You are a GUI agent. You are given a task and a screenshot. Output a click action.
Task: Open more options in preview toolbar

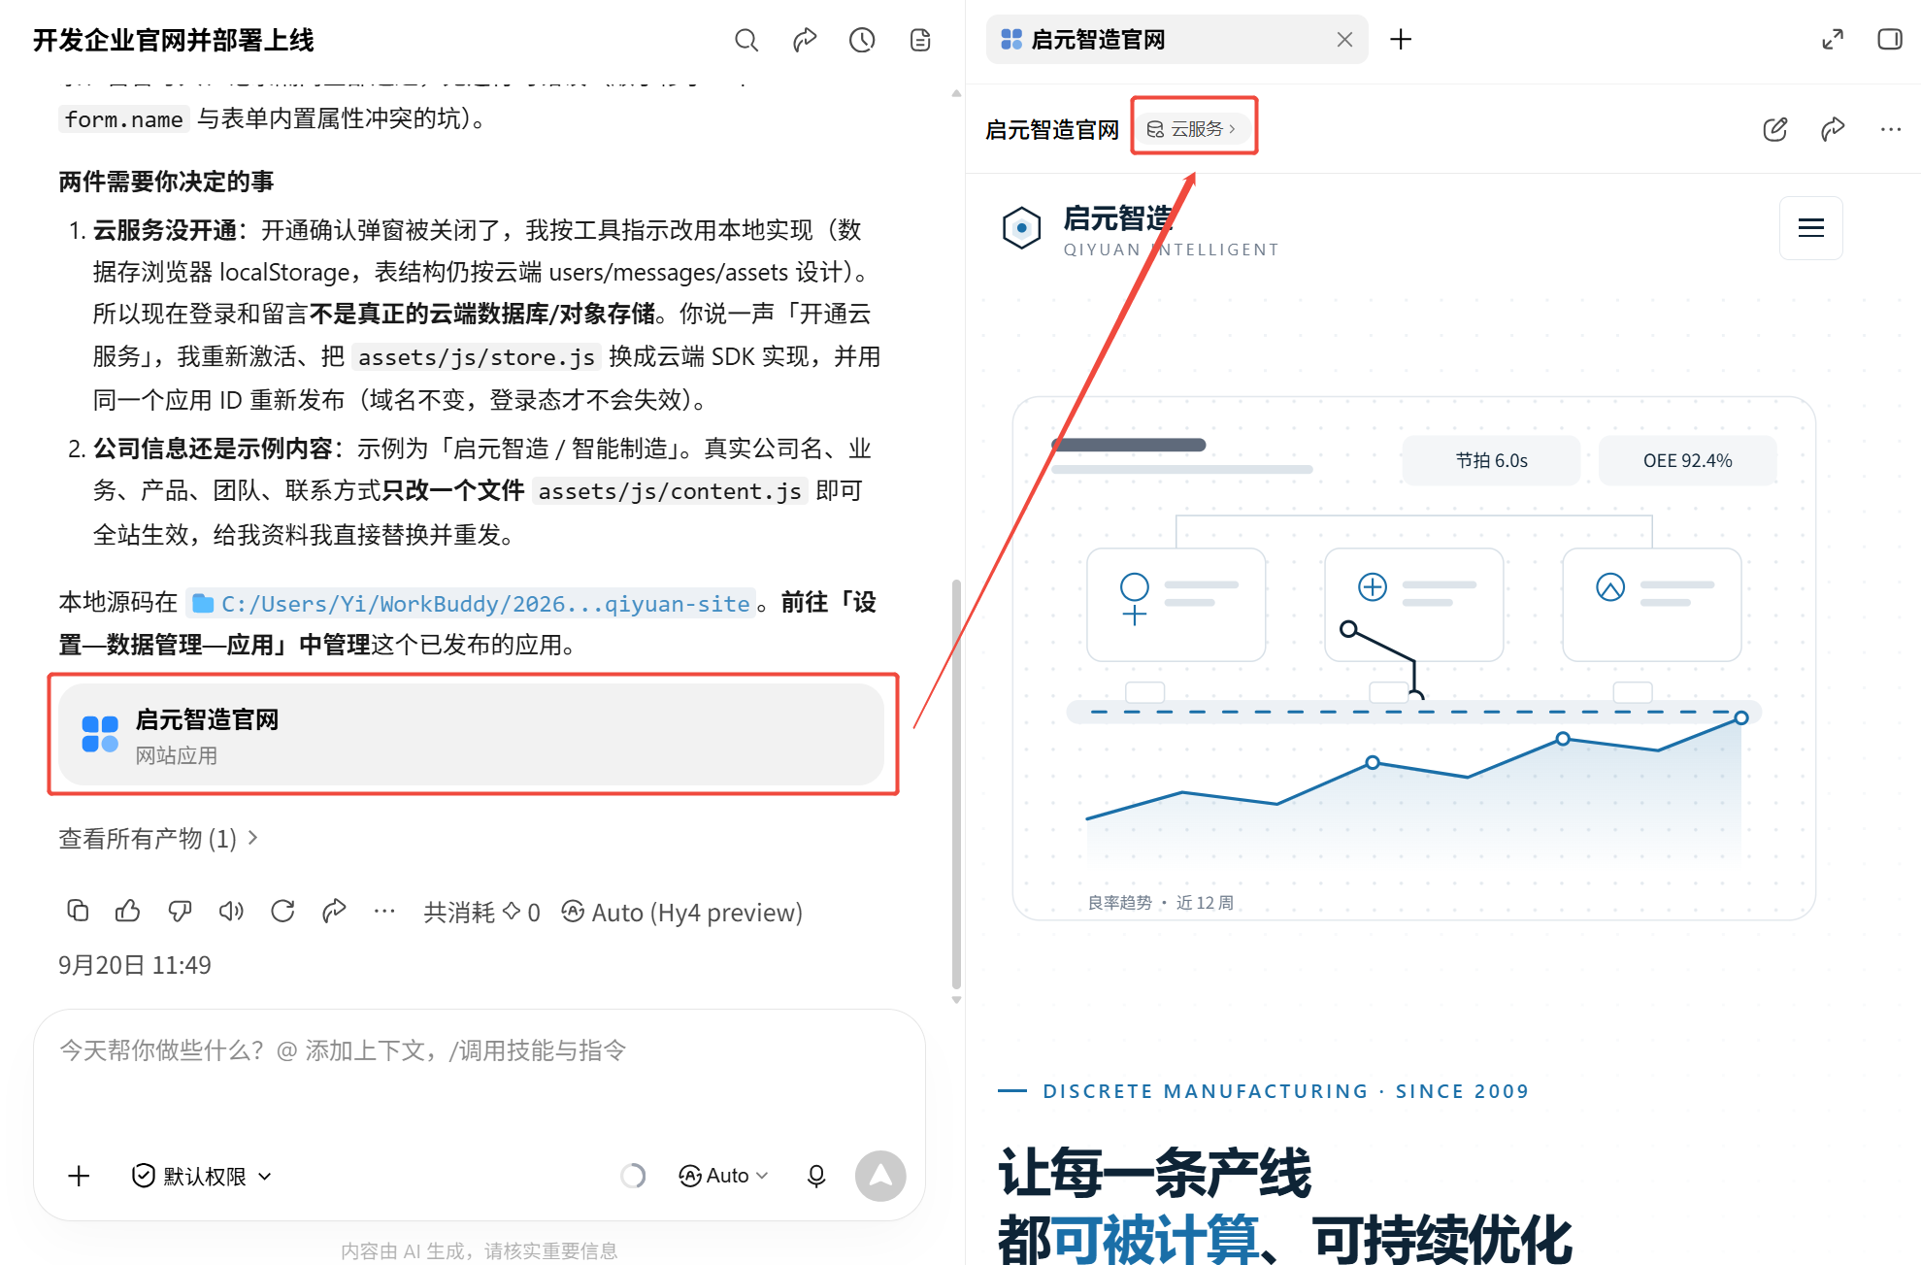coord(1890,129)
